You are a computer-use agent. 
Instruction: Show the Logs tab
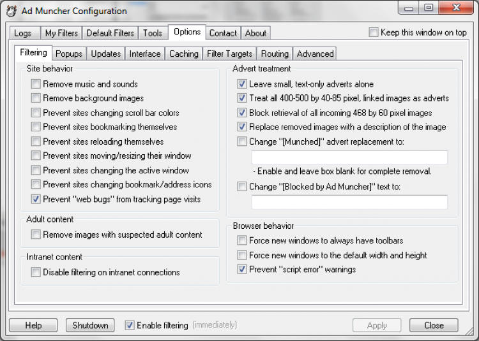tap(23, 33)
